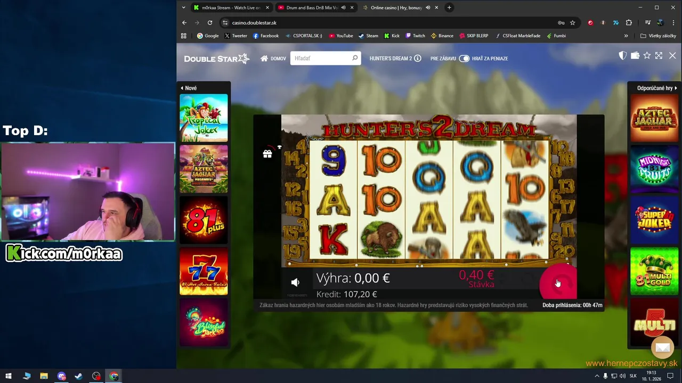Mute the slot game sound speaker icon

point(295,282)
